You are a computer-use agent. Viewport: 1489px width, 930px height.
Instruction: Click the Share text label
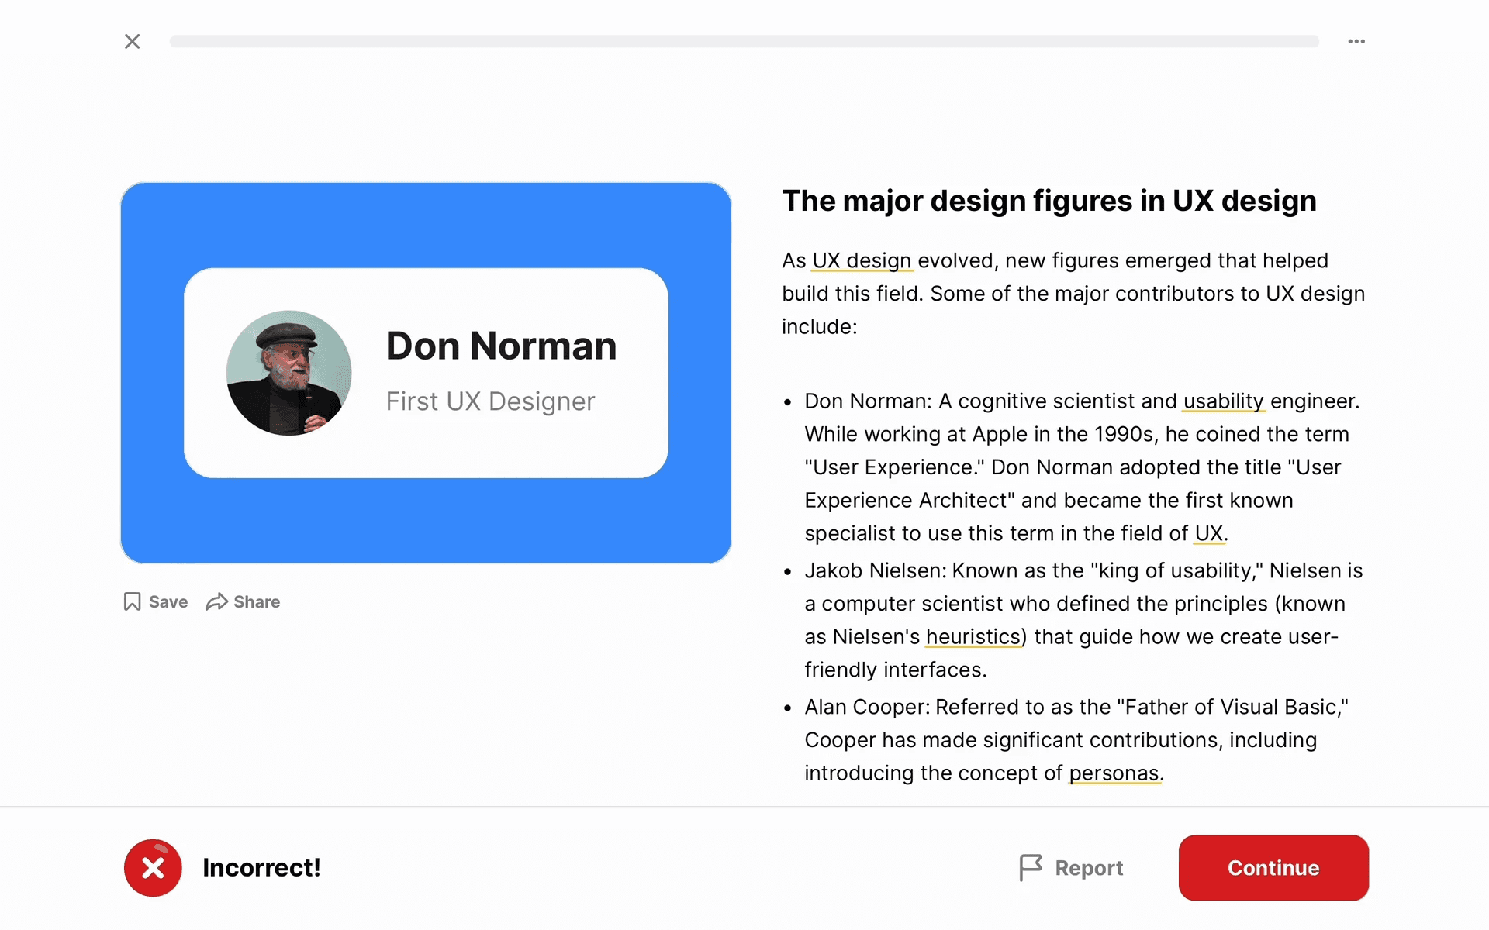coord(257,601)
